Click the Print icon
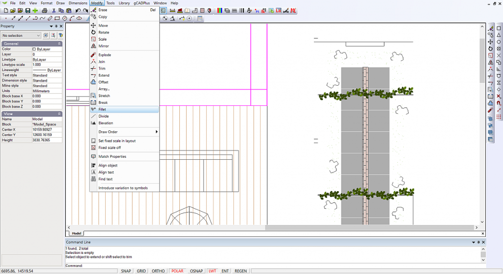Viewport: 503px width, 274px height. [x=44, y=11]
